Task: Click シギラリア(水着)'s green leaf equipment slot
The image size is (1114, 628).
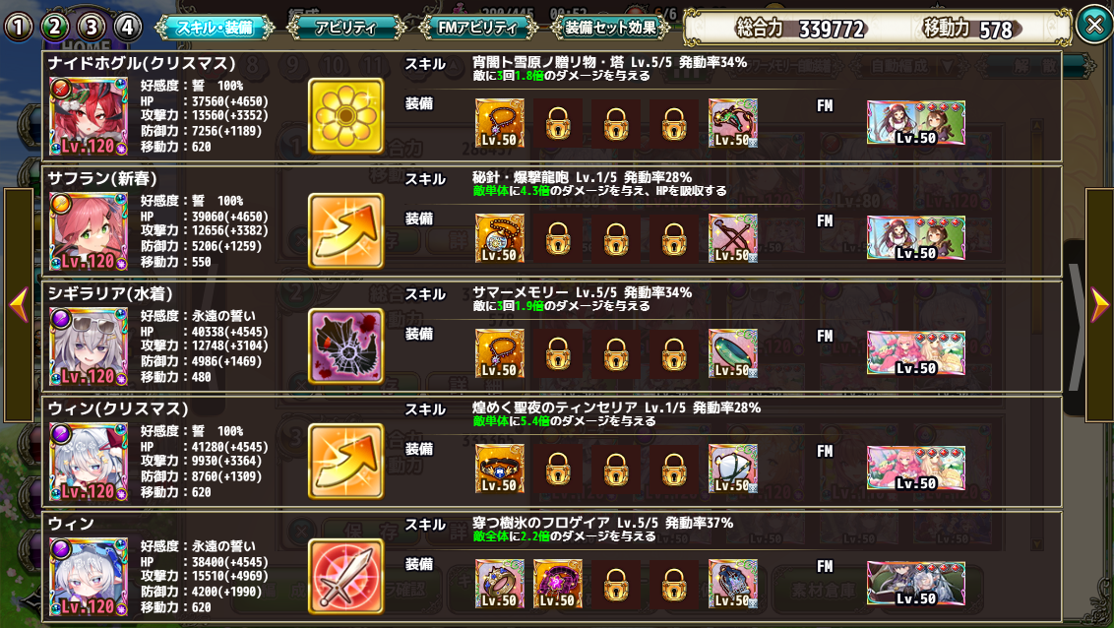Action: click(732, 353)
